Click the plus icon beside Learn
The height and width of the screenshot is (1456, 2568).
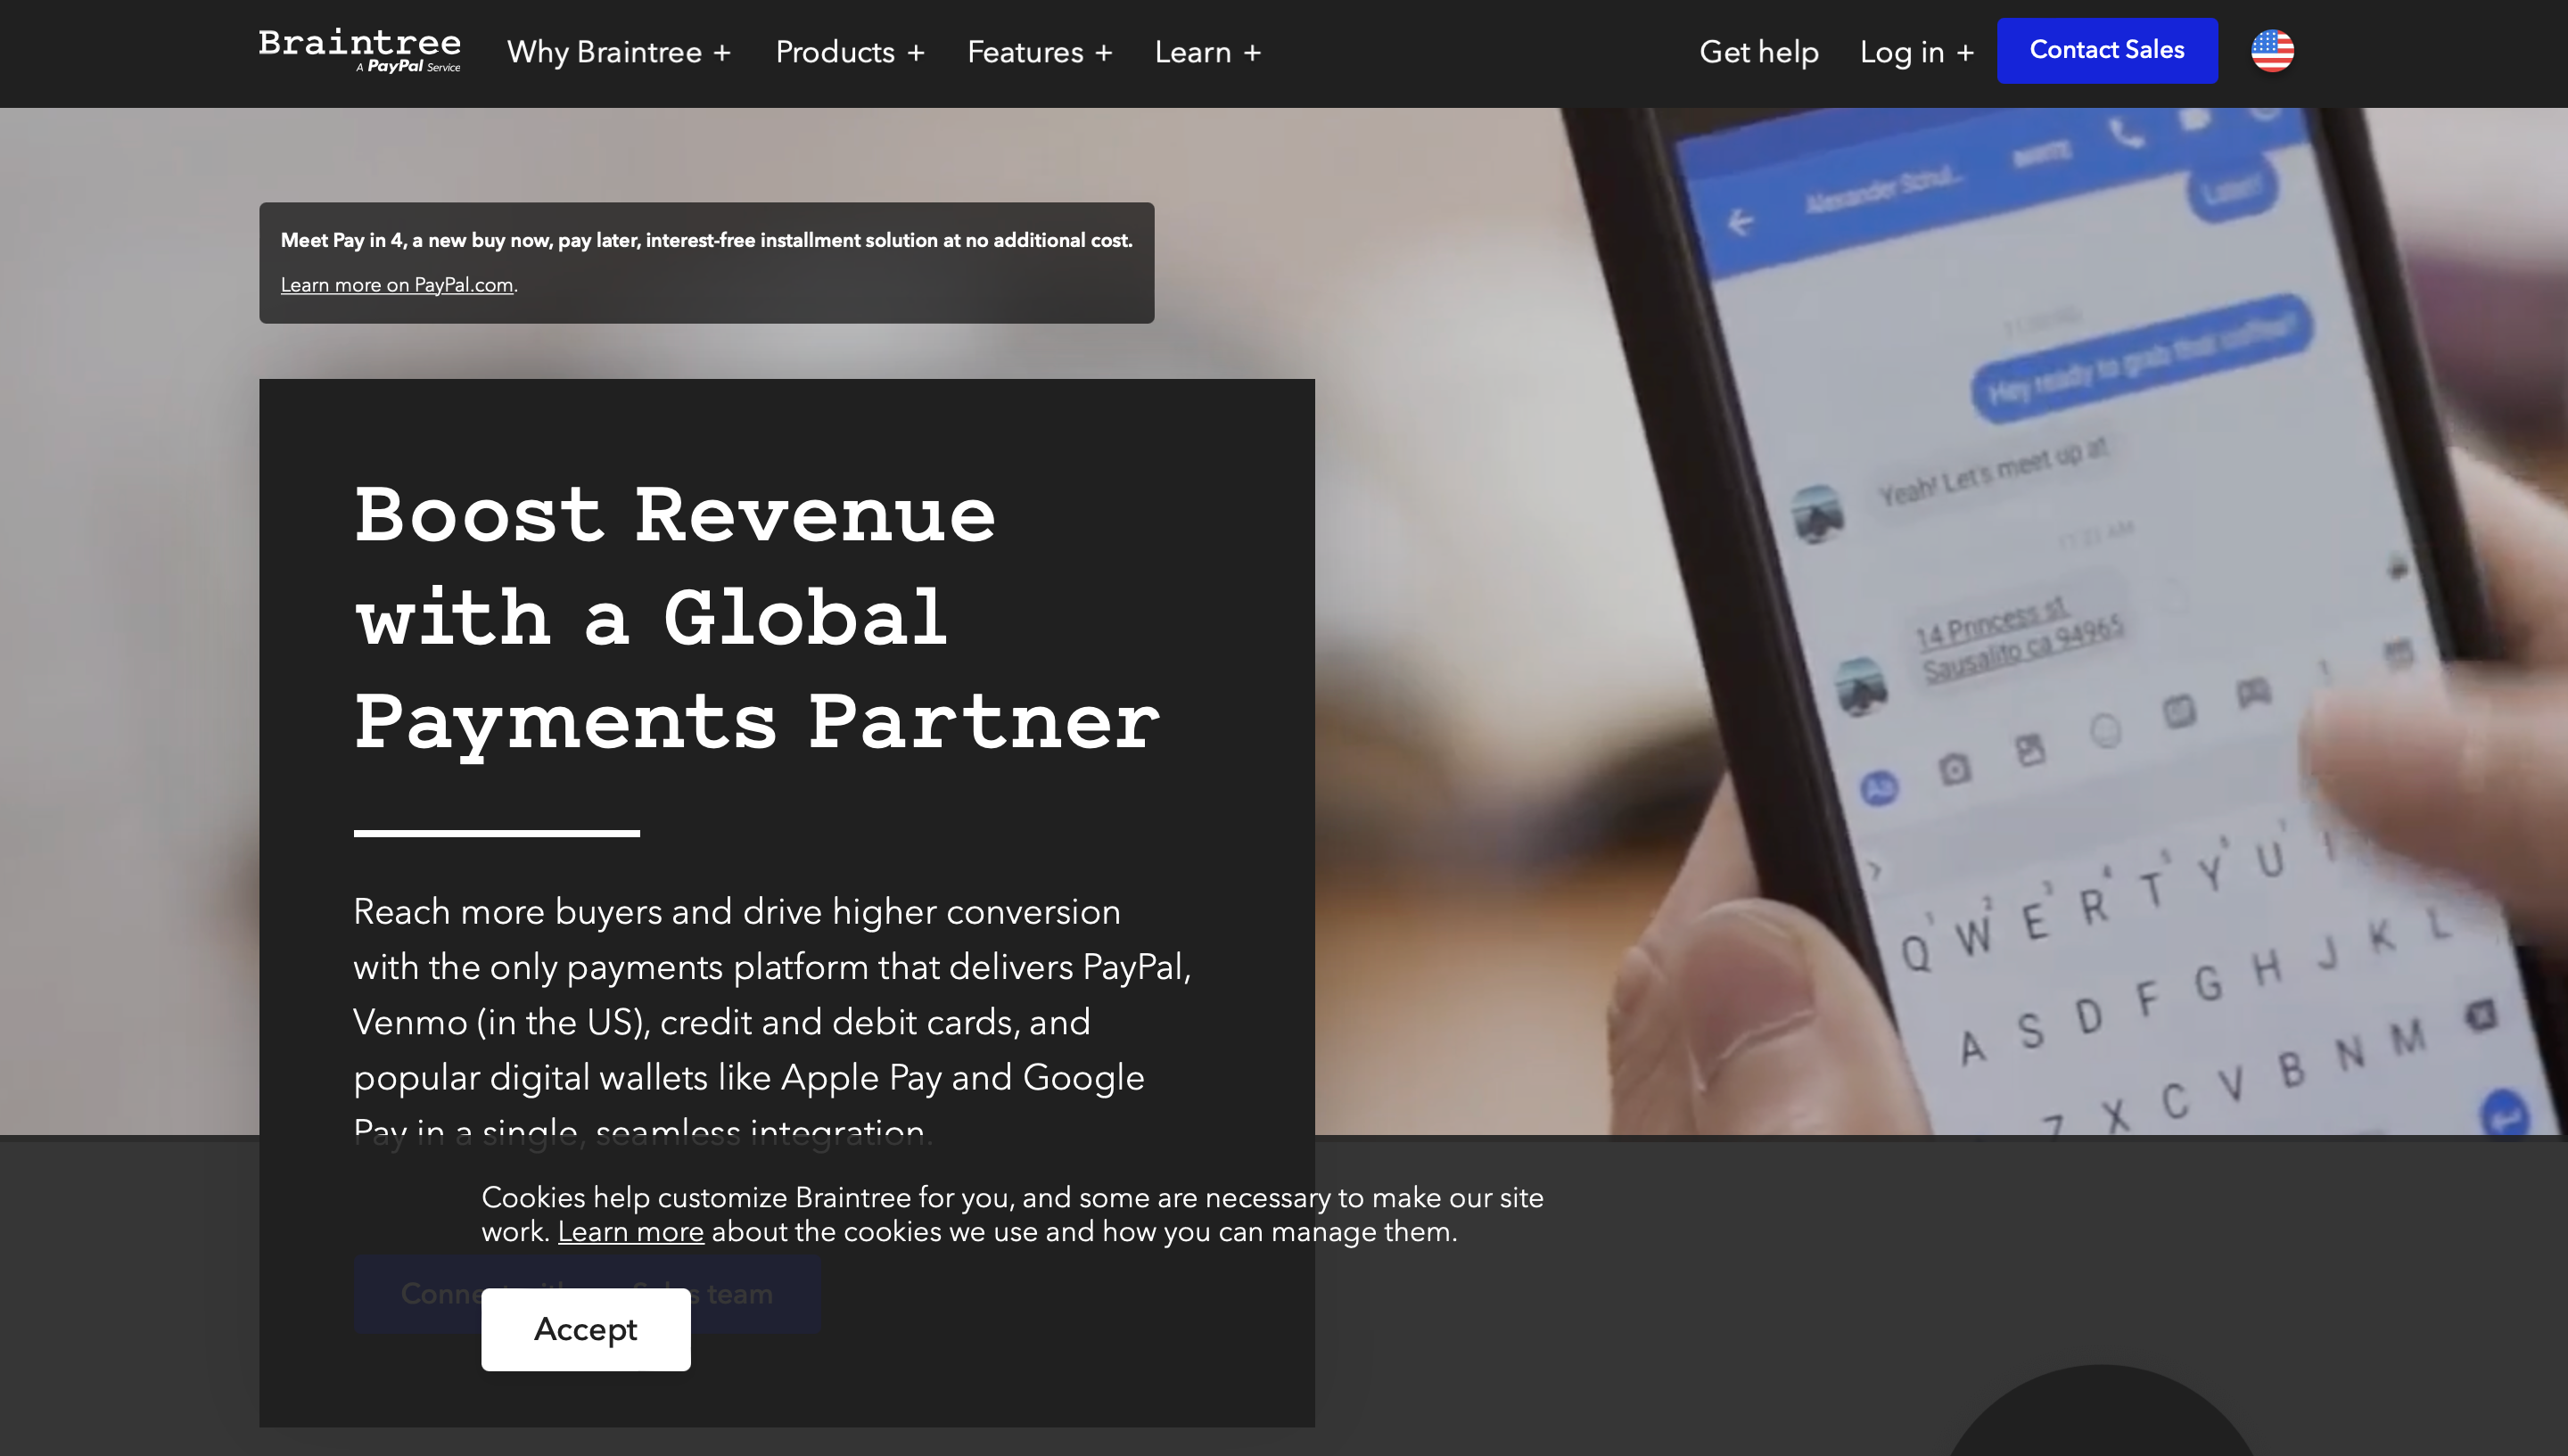coord(1252,53)
